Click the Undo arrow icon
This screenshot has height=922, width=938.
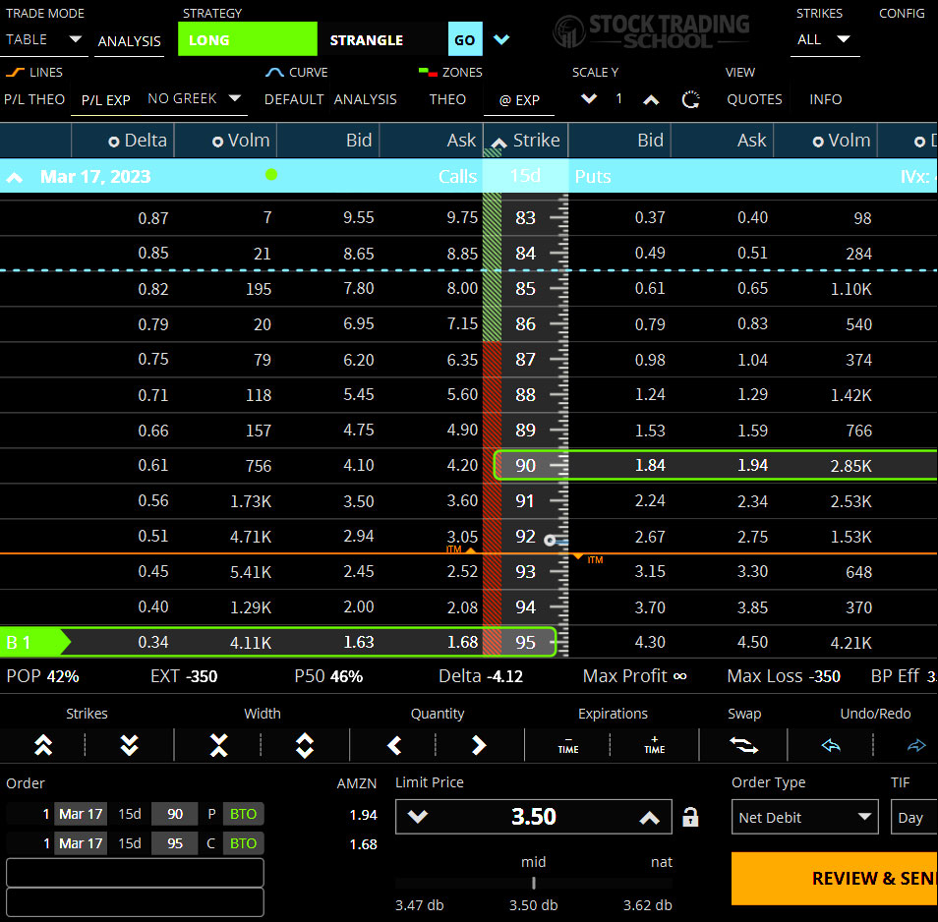click(831, 746)
